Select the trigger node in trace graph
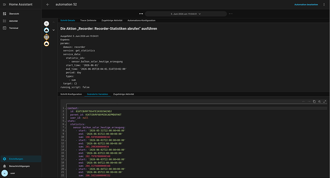Screen dimensions: 330x178 (46, 23)
